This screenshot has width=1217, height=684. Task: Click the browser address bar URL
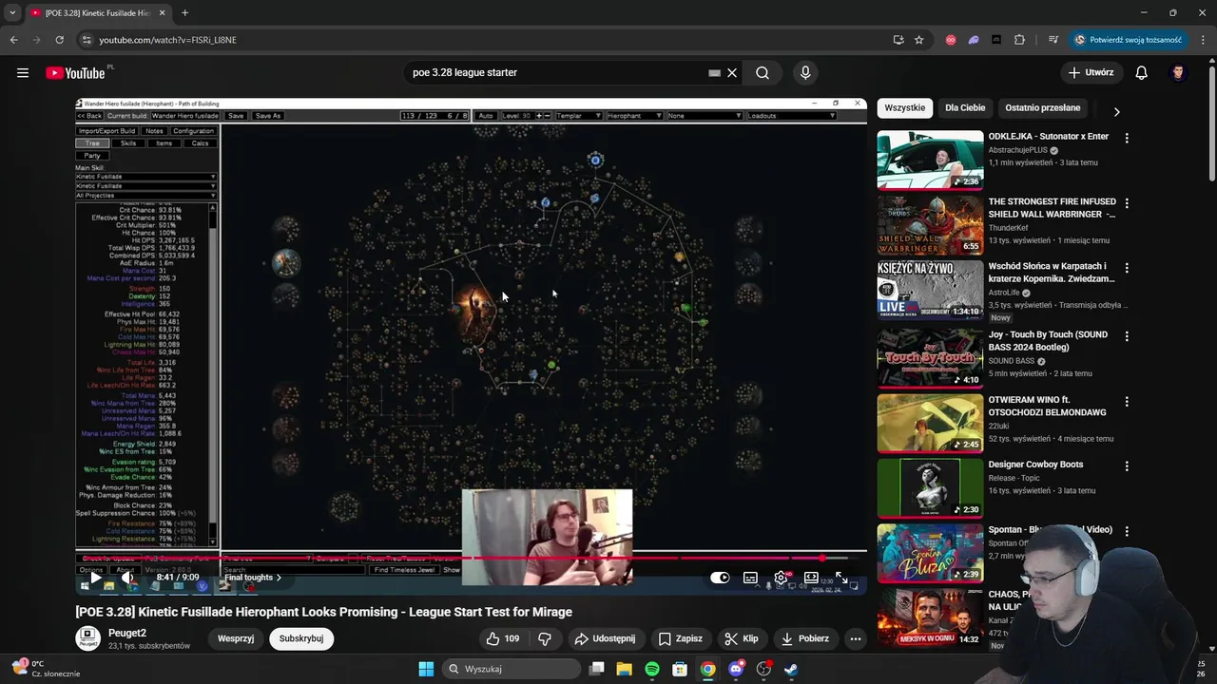tap(167, 40)
